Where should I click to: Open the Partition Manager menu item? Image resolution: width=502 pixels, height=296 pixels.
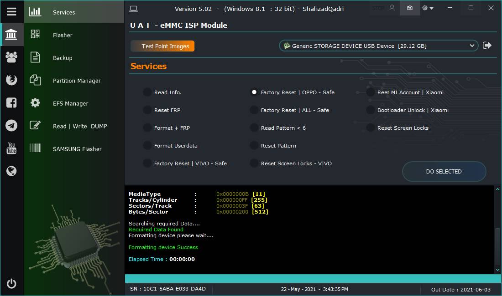pyautogui.click(x=74, y=81)
